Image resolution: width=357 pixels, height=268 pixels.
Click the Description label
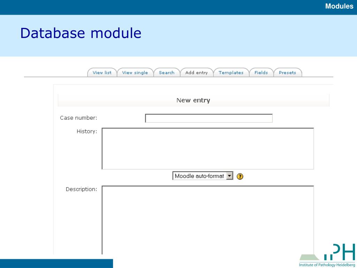[81, 189]
